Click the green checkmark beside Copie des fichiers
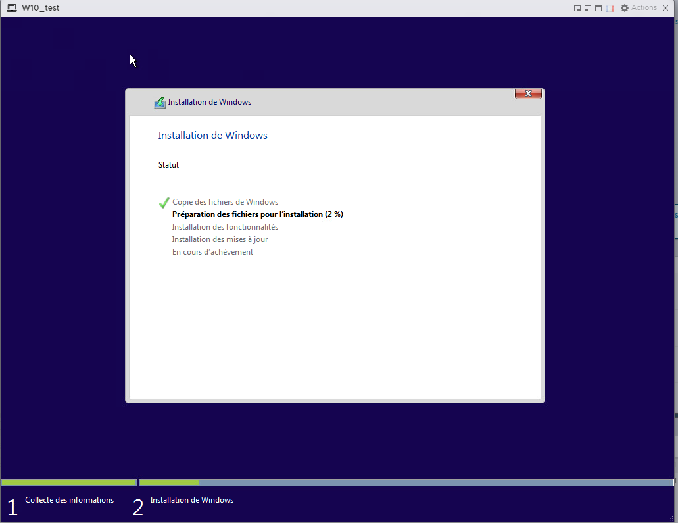 click(x=164, y=203)
